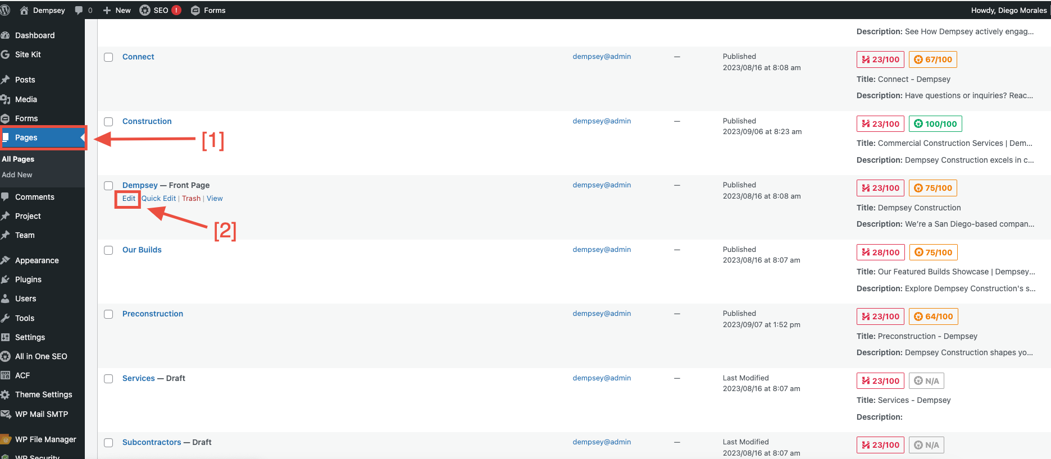The height and width of the screenshot is (459, 1051).
Task: Click the Tools wrench icon
Action: tap(6, 318)
